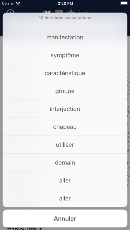Pick groupe from the list
Screen dimensions: 130x230
[65, 91]
